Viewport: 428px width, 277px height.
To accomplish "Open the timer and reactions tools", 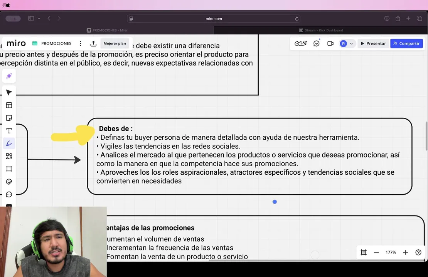I will (301, 43).
